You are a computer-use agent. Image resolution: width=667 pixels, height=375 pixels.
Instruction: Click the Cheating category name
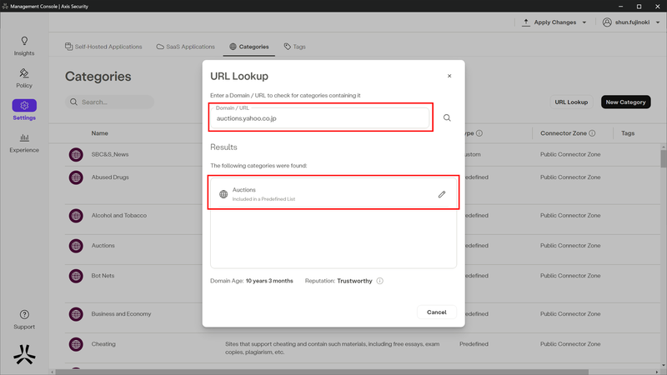pos(103,344)
